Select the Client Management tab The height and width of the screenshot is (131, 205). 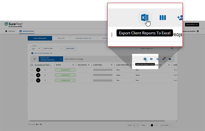(40, 38)
